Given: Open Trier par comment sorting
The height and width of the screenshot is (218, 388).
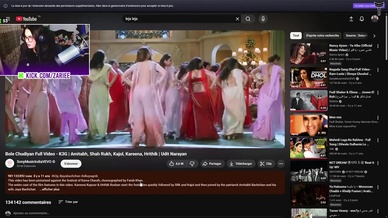Looking at the screenshot, I should (68, 202).
